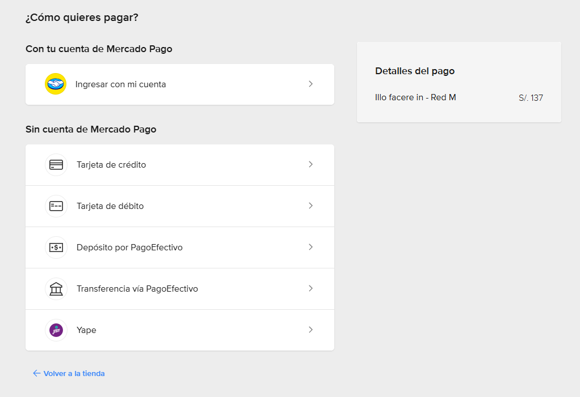Image resolution: width=580 pixels, height=397 pixels.
Task: Click the bank building transfer icon
Action: point(56,289)
